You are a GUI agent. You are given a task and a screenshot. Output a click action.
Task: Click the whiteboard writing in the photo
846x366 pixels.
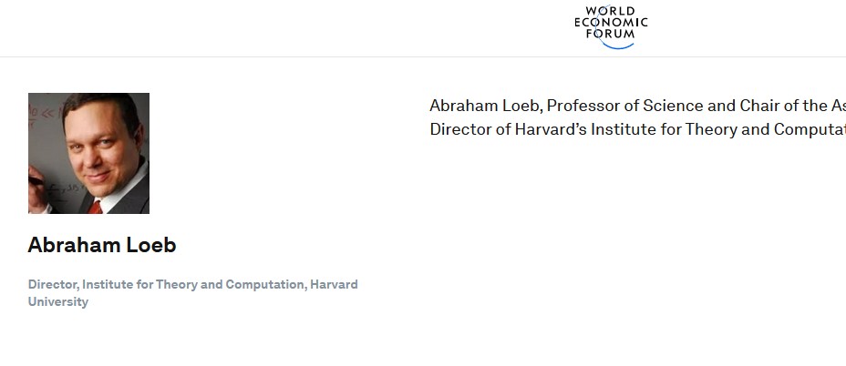[43, 114]
